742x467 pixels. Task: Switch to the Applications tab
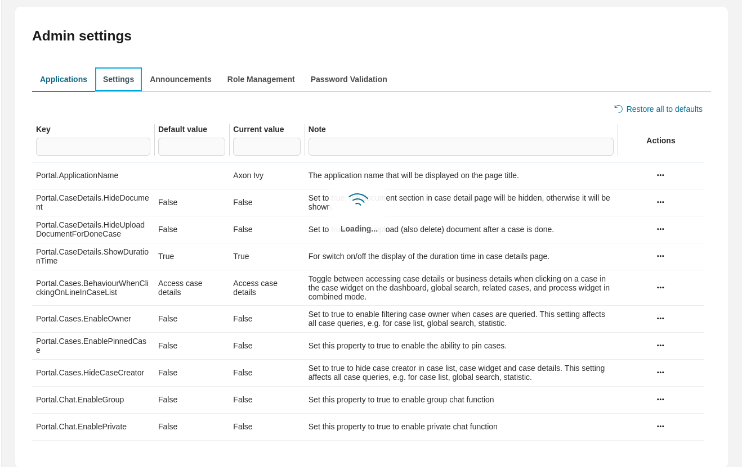click(x=64, y=79)
